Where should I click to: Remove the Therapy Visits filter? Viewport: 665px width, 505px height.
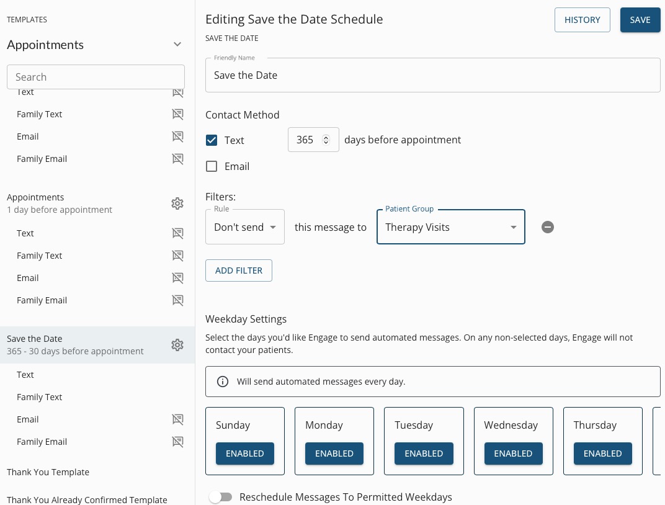[547, 227]
